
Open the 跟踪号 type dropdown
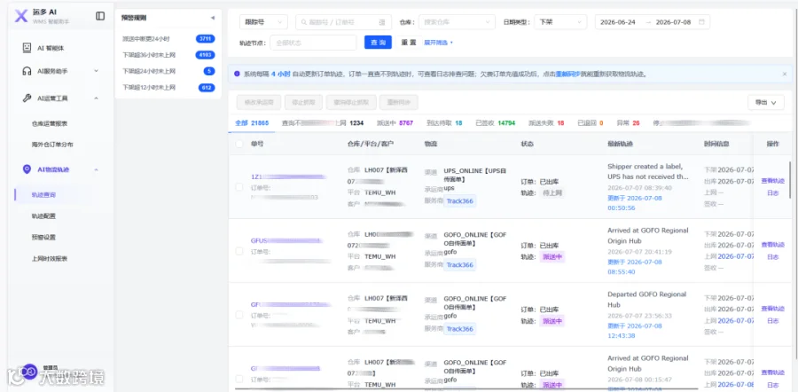(263, 22)
